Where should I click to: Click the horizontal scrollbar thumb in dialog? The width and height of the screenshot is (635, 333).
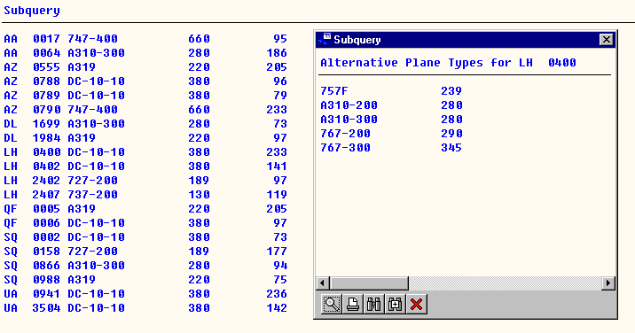[x=369, y=283]
